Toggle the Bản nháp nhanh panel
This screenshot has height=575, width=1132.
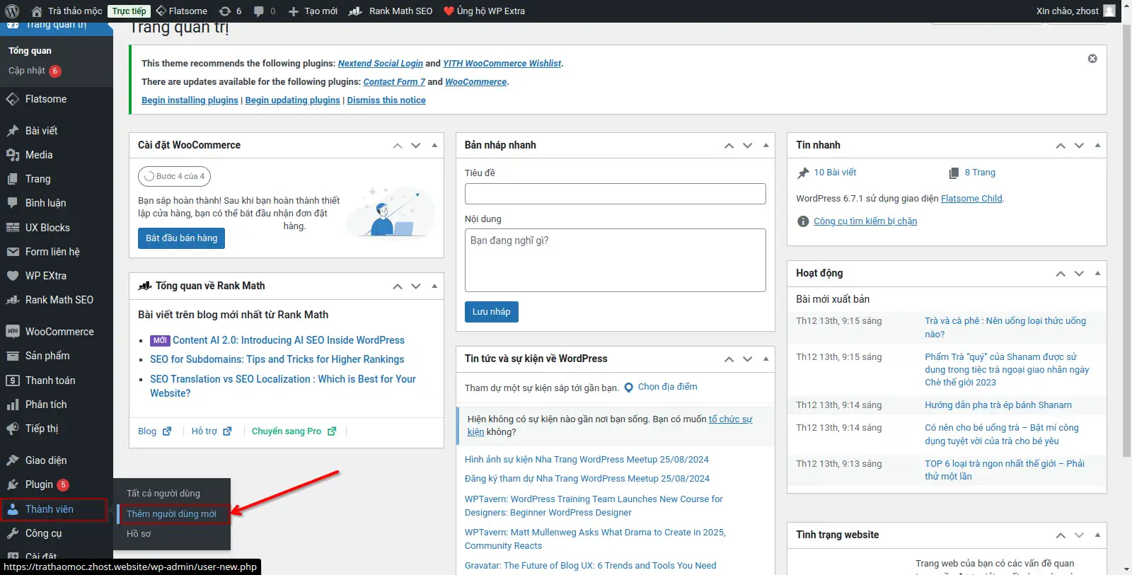[x=766, y=146]
